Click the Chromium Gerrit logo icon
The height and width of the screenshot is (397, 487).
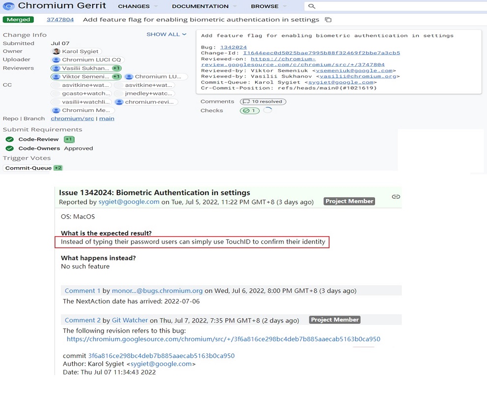[8, 6]
